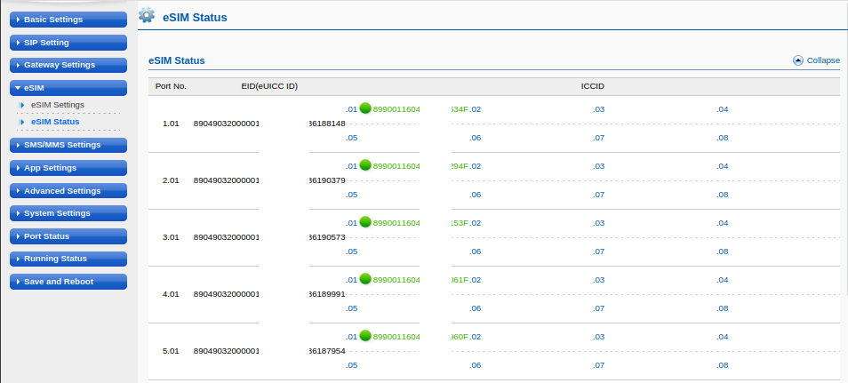Click slot .03 in port 1.01 row

click(x=599, y=109)
